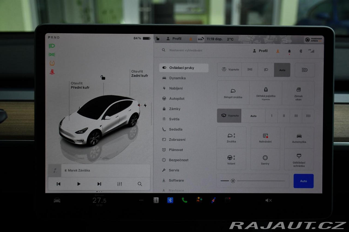
Task: Click the padlock icon above the car
Action: tap(103, 78)
